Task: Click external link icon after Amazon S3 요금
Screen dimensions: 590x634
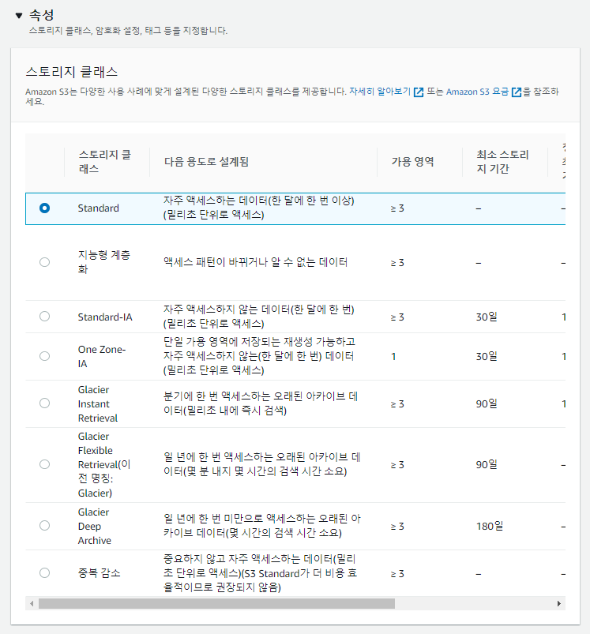Action: (x=517, y=92)
